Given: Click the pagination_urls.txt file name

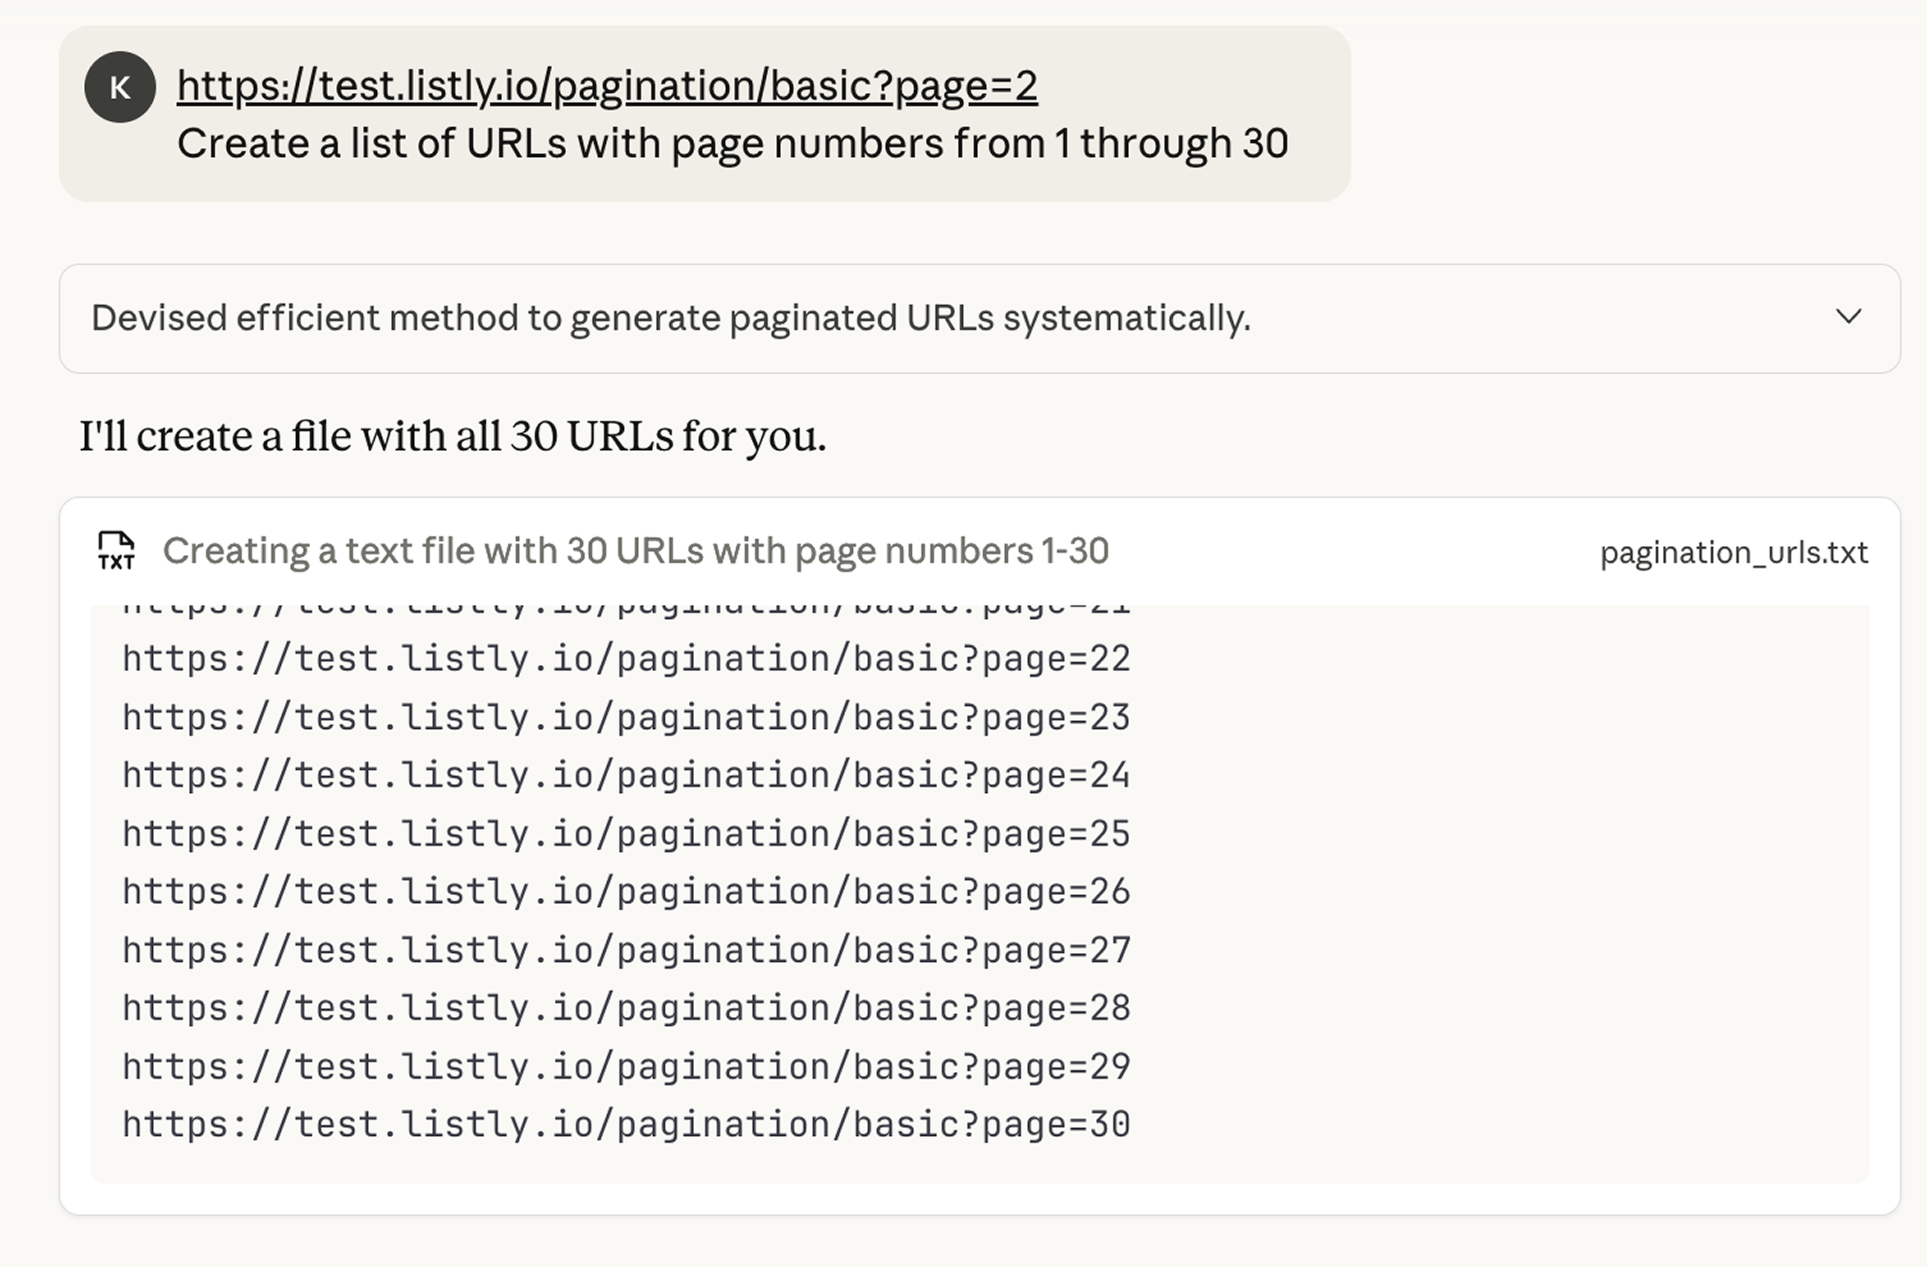Looking at the screenshot, I should pyautogui.click(x=1734, y=553).
